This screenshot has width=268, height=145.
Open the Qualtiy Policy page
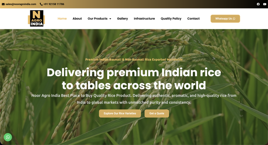click(171, 19)
